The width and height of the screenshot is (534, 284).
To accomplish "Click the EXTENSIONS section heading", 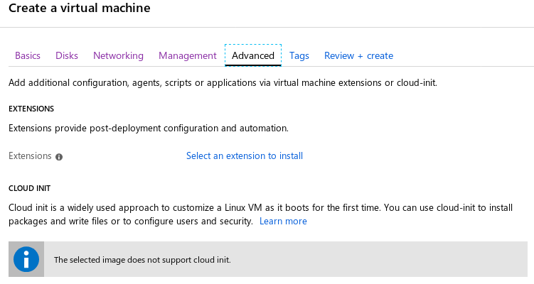I will (x=31, y=109).
